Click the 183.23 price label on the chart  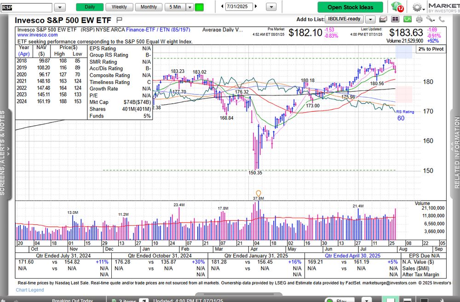(178, 71)
